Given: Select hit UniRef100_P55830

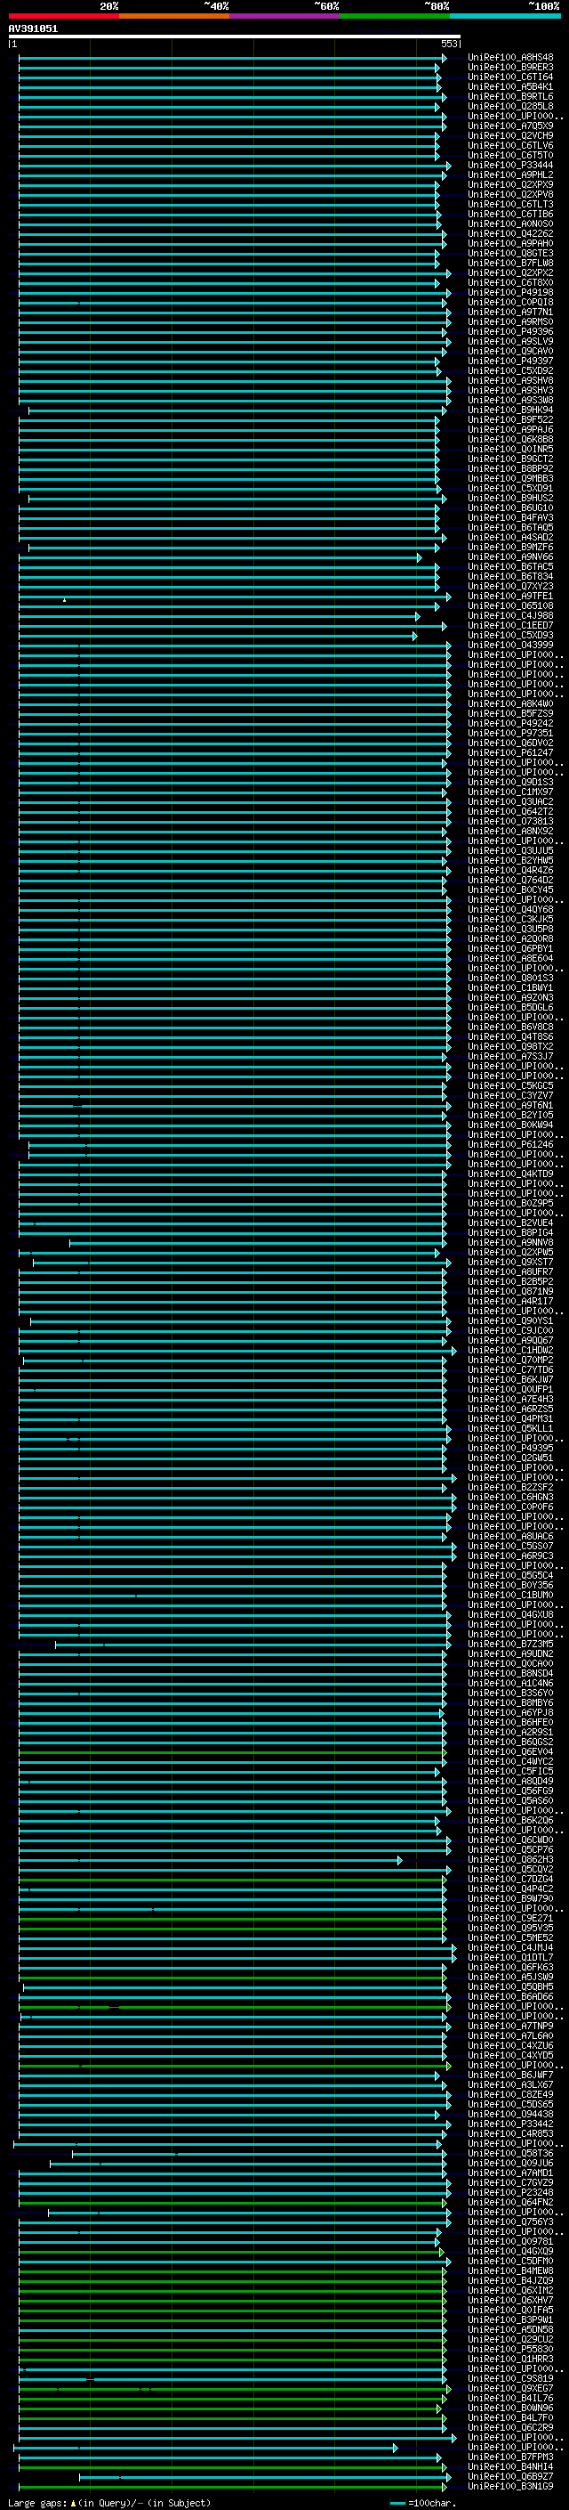Looking at the screenshot, I should click(509, 2349).
